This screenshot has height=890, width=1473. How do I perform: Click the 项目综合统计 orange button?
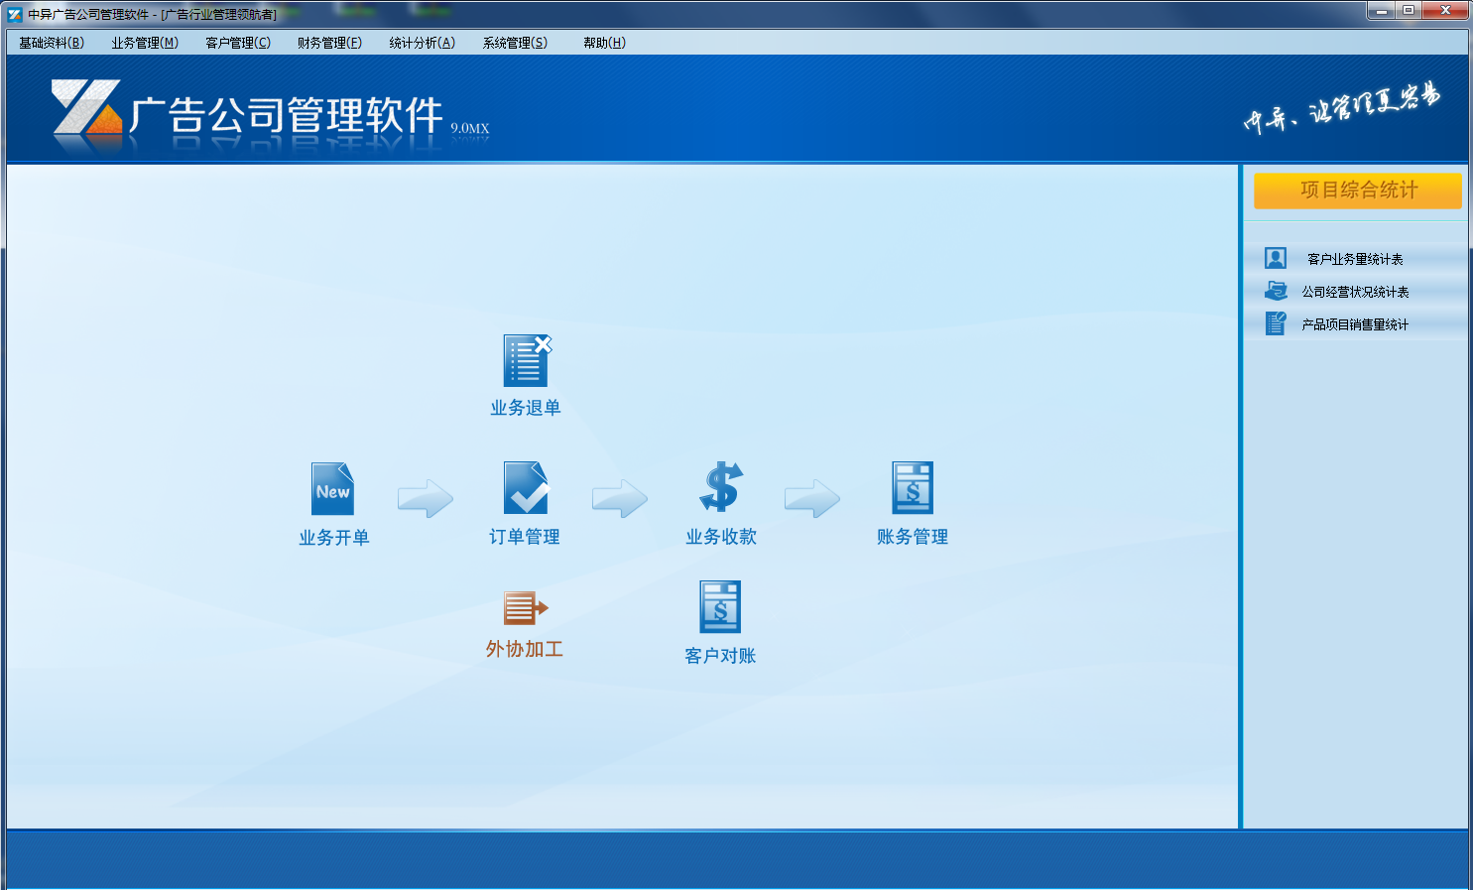click(x=1358, y=191)
